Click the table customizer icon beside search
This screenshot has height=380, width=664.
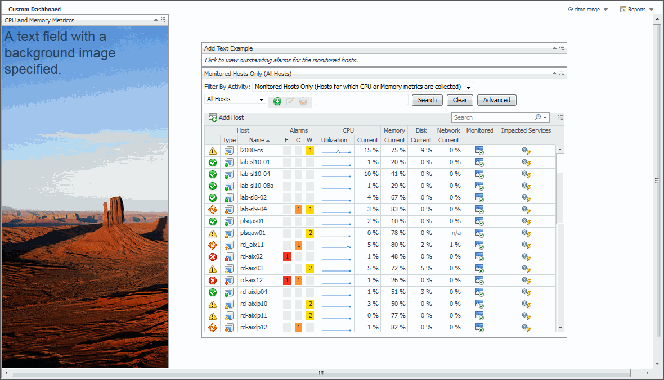560,117
